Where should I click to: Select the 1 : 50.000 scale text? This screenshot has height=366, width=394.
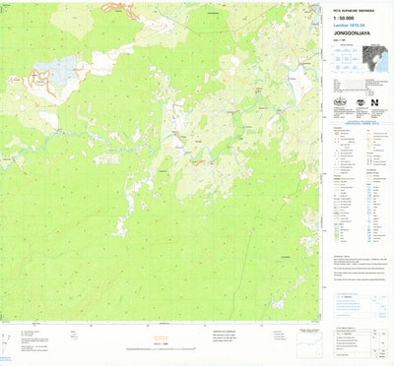tap(345, 19)
